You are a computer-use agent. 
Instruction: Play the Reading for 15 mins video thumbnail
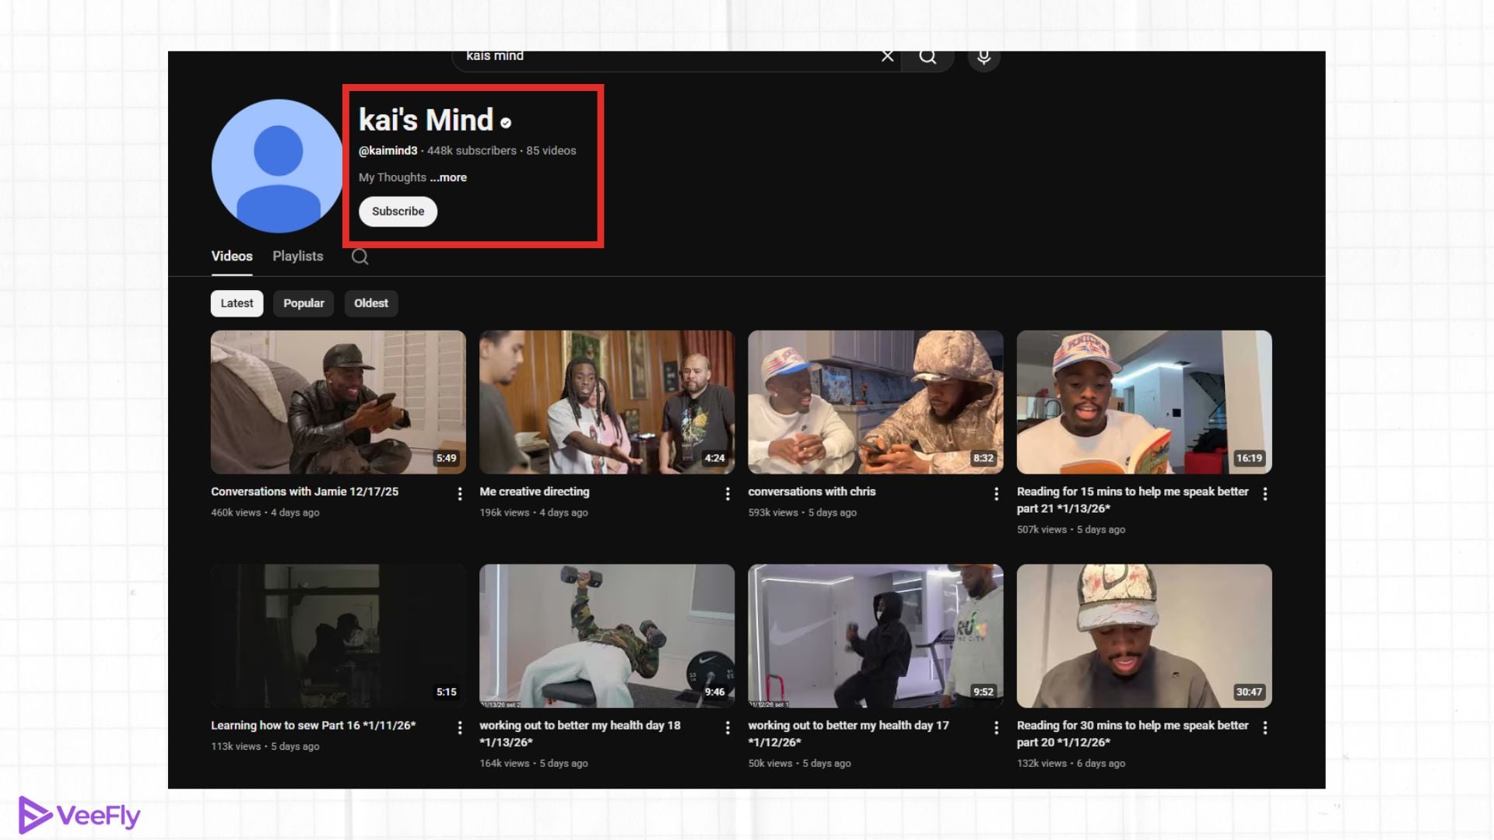(1144, 402)
